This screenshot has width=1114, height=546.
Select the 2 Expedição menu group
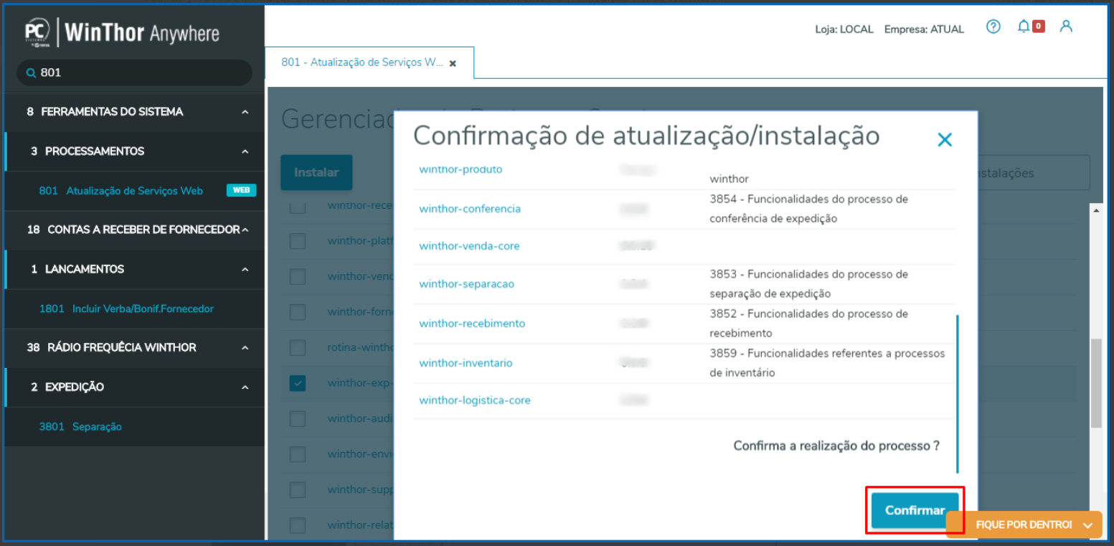tap(134, 387)
